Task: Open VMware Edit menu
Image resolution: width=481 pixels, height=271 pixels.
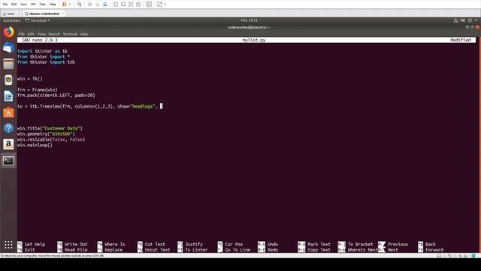Action: click(x=14, y=5)
